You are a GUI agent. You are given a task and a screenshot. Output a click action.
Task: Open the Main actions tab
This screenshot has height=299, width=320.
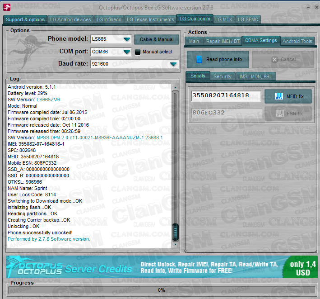click(194, 41)
